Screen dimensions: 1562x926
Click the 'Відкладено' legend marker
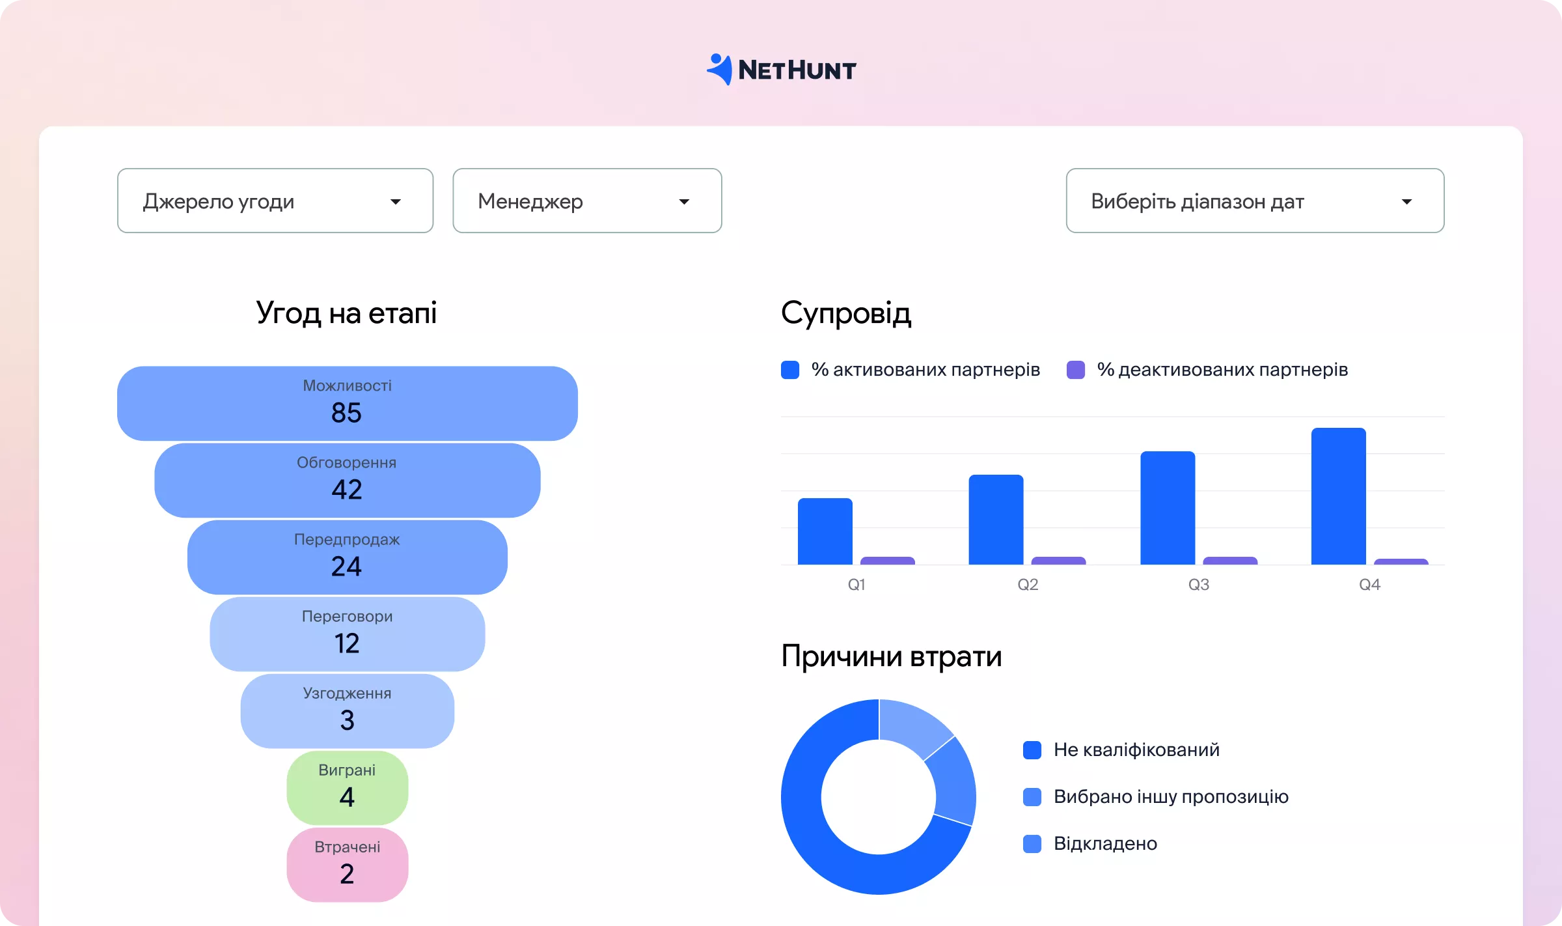1032,844
